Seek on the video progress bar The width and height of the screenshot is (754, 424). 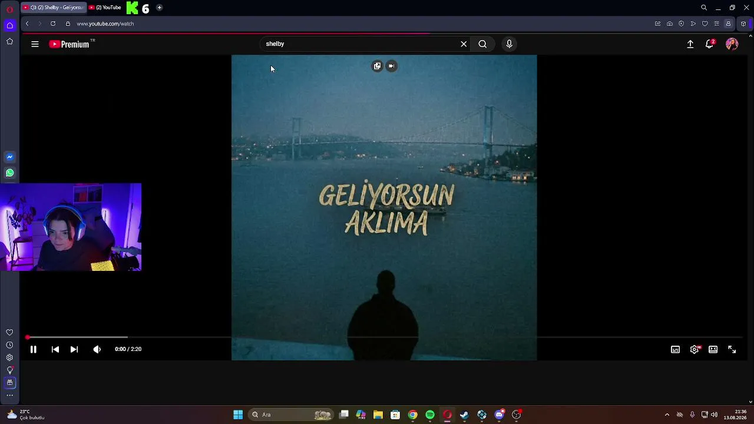385,337
